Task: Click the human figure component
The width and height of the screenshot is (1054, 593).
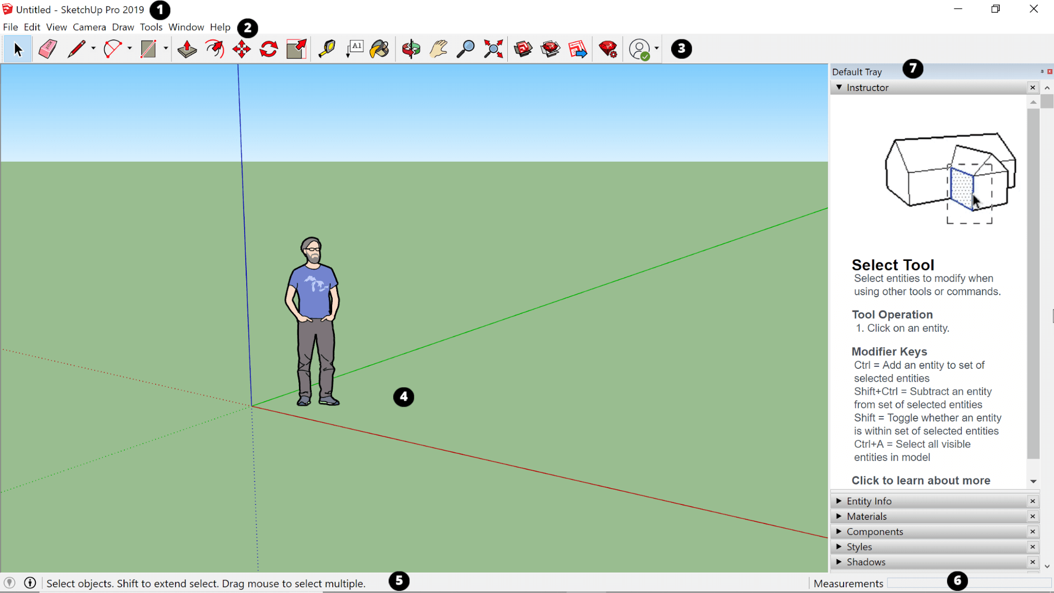Action: click(316, 318)
